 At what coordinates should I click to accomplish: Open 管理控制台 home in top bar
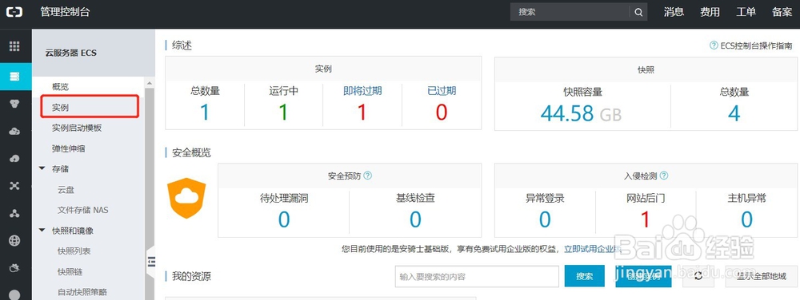(x=65, y=12)
